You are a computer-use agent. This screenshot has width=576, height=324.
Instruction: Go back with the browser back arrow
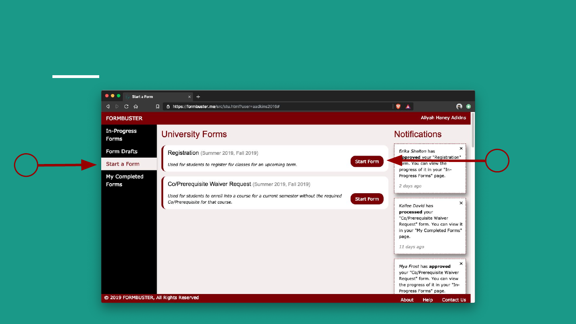[x=108, y=106]
